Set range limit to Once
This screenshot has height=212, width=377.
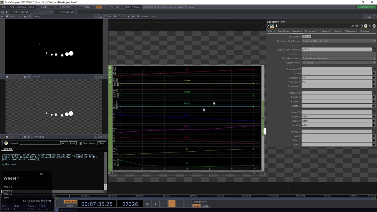pyautogui.click(x=205, y=206)
